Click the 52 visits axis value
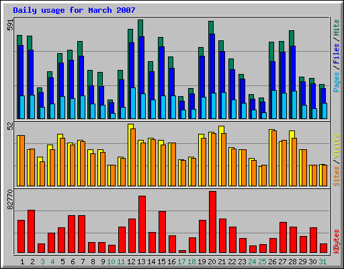The width and height of the screenshot is (344, 269). pos(10,126)
